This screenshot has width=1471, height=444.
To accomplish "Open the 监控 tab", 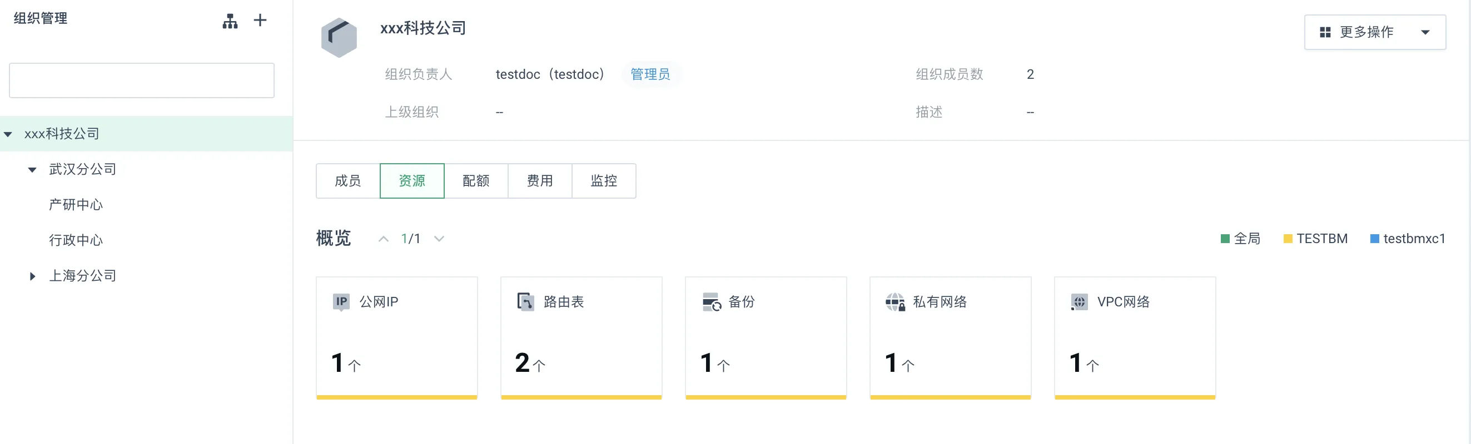I will point(604,181).
